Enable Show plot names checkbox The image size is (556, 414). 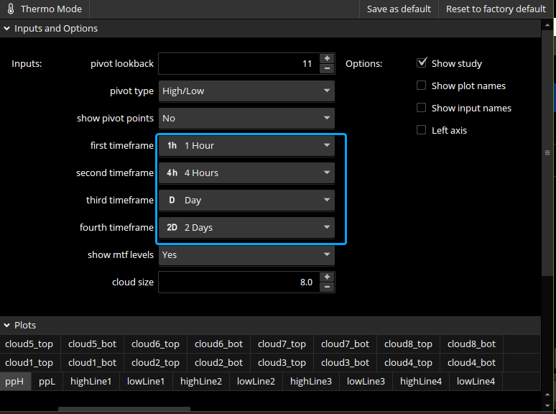point(422,86)
